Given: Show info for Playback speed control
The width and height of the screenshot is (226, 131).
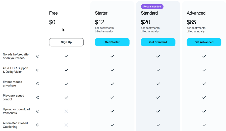Looking at the screenshot, I should (38, 98).
